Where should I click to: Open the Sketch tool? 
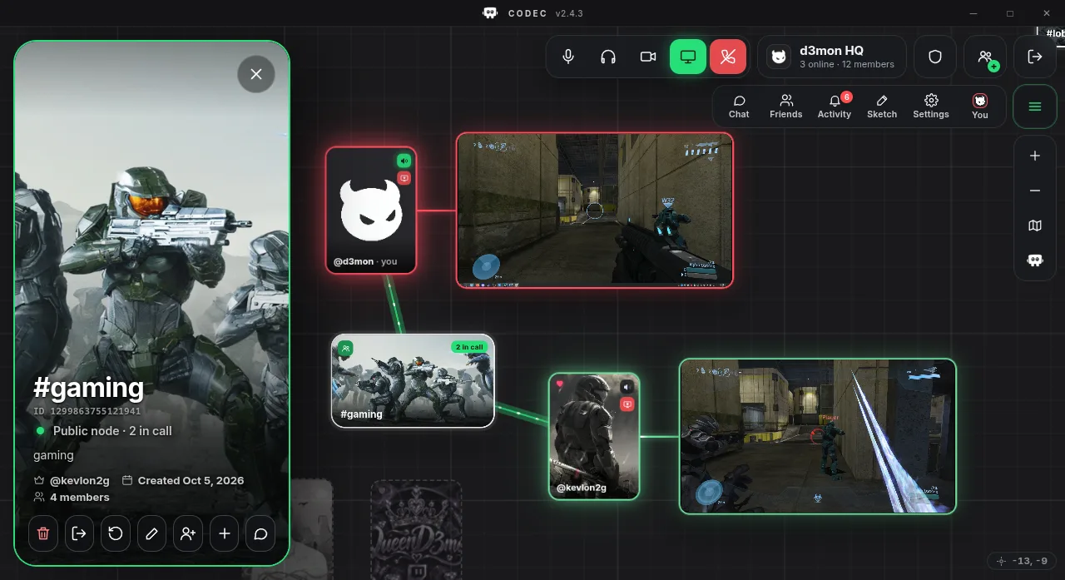coord(882,107)
